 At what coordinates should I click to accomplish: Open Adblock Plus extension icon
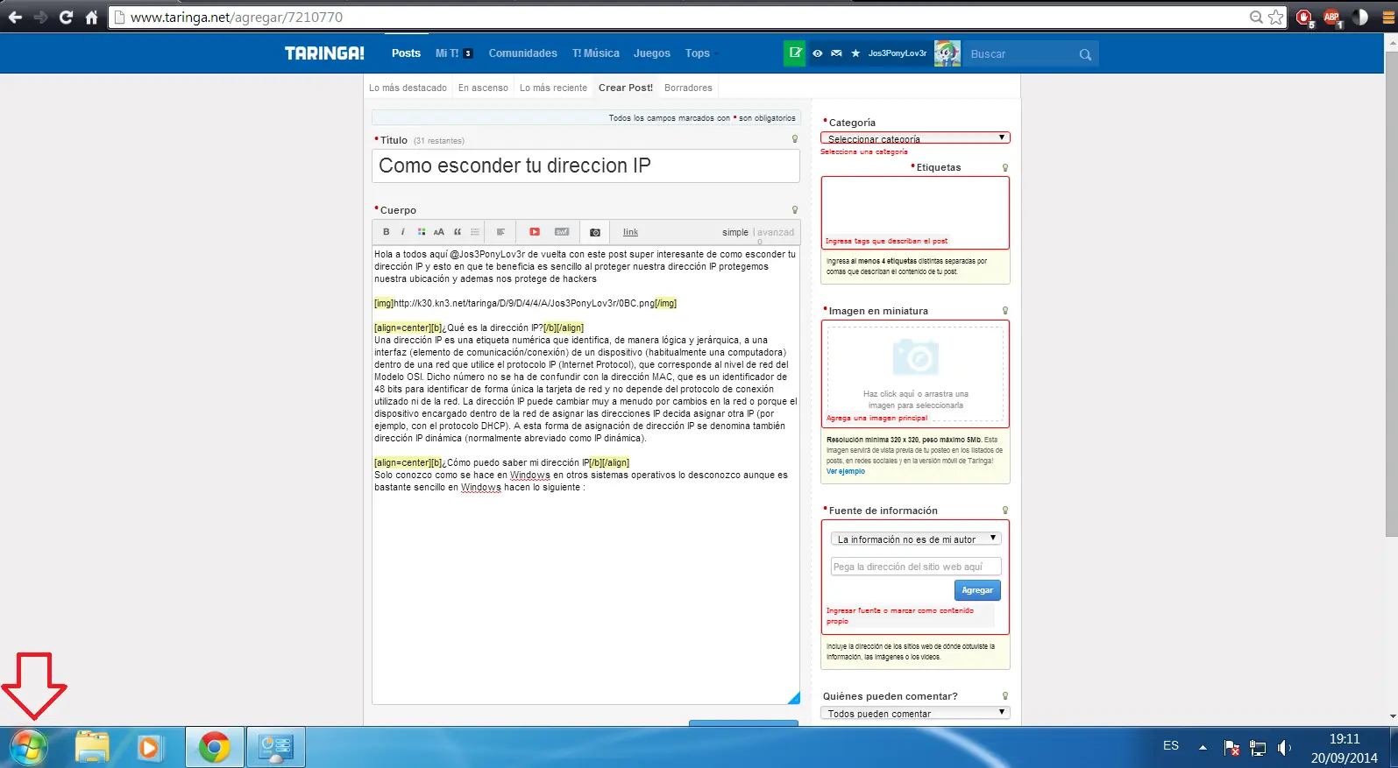(1332, 18)
